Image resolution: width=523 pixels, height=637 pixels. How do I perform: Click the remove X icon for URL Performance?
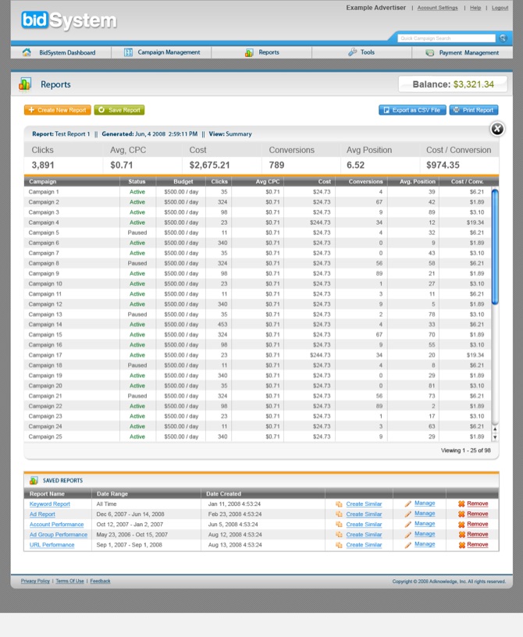coord(461,545)
